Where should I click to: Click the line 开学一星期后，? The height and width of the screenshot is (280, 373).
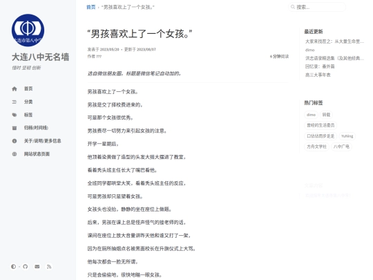103,144
